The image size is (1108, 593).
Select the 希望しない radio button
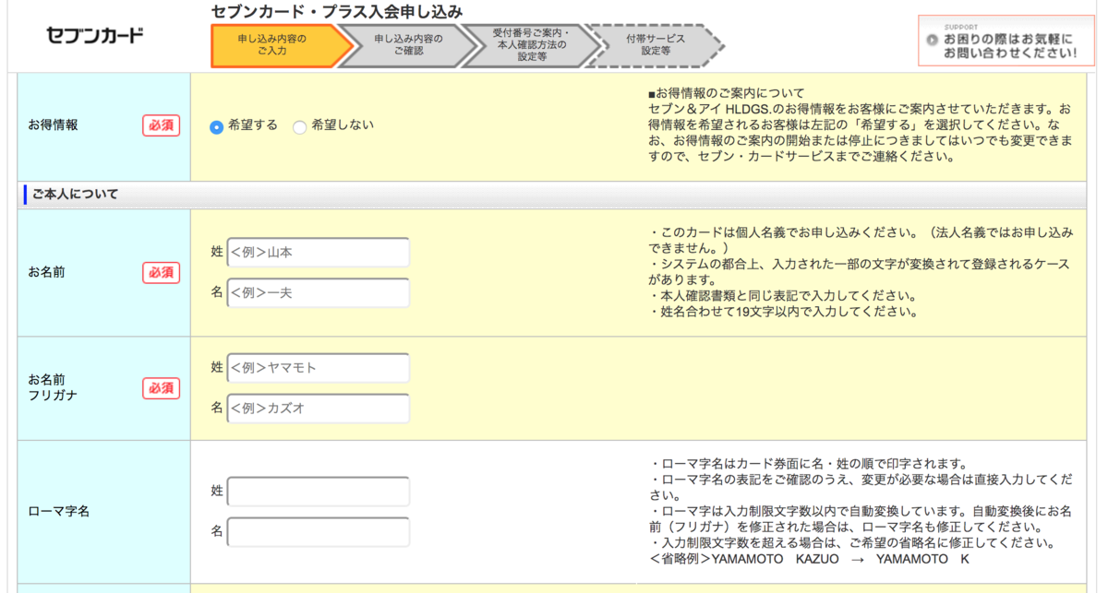tap(299, 127)
